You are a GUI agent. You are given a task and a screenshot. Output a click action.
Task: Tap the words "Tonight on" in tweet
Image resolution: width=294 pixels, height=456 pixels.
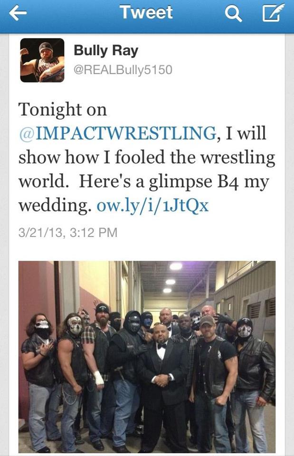(63, 110)
